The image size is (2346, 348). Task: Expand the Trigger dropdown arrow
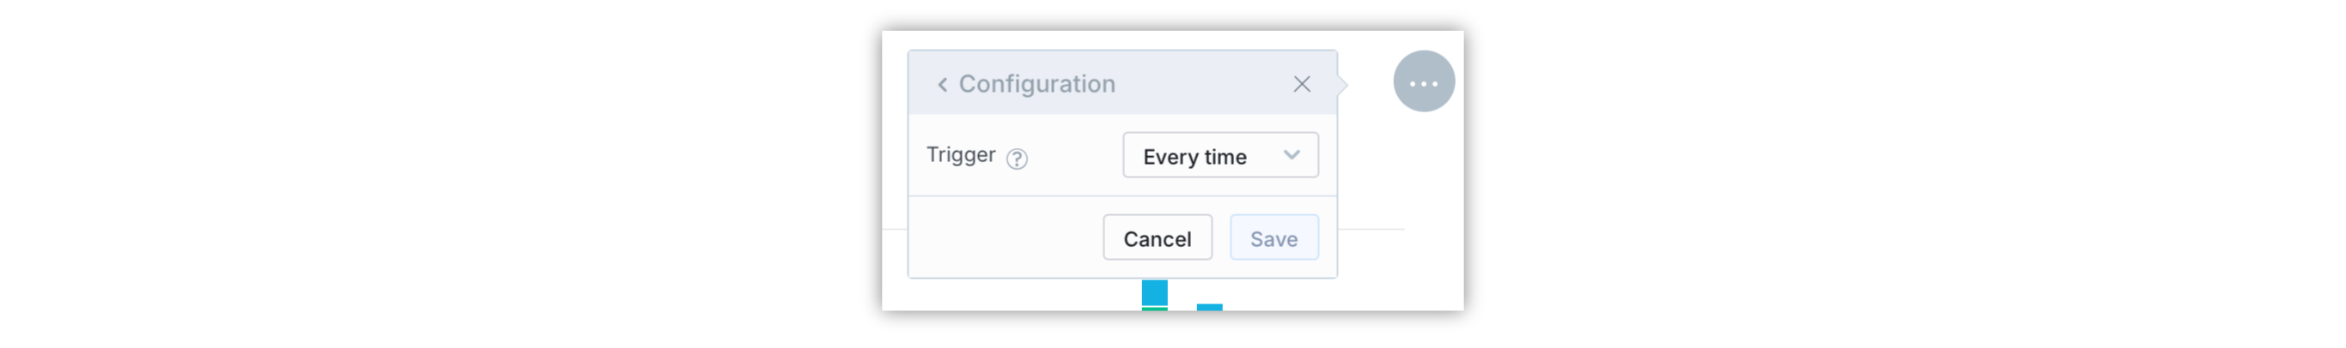(1292, 155)
